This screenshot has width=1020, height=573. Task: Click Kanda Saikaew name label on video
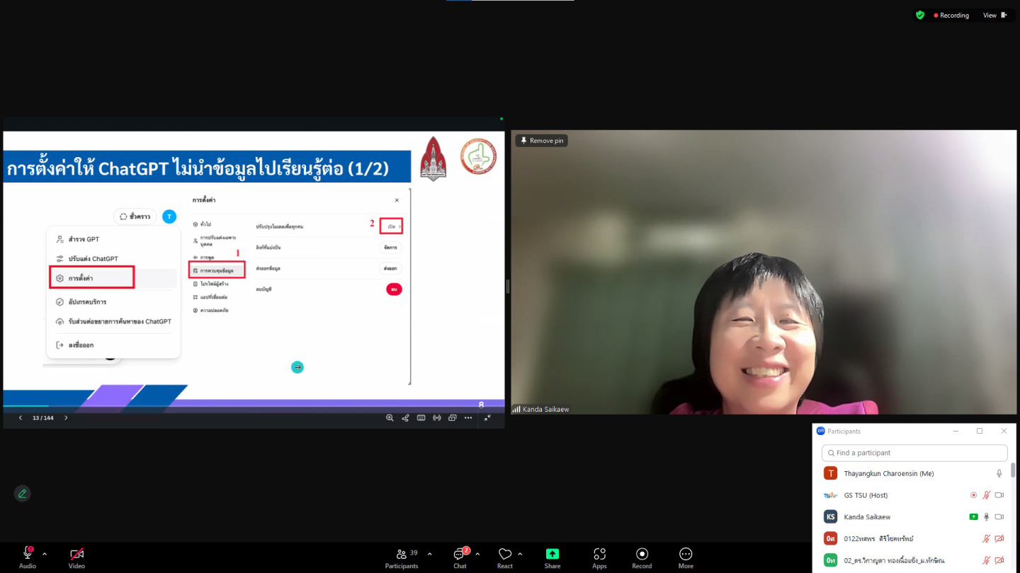coord(545,410)
